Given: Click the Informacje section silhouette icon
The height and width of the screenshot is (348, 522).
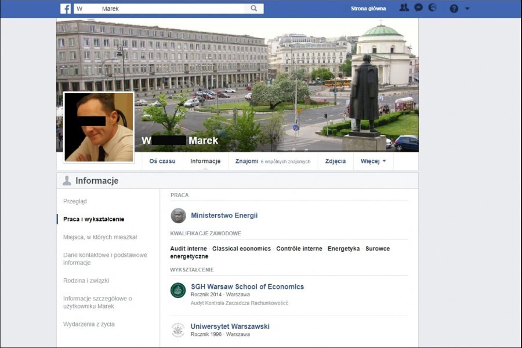Looking at the screenshot, I should (x=67, y=180).
